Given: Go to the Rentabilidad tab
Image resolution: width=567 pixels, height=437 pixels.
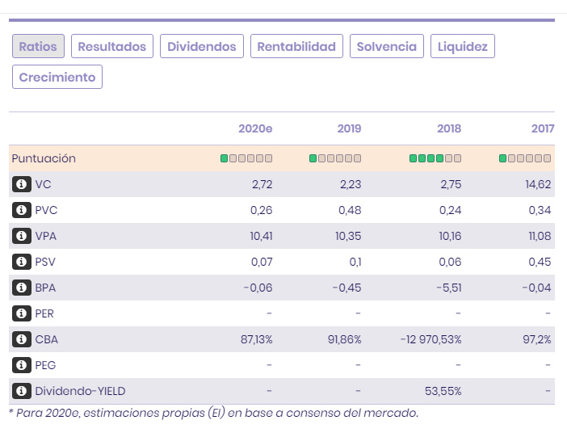Looking at the screenshot, I should pos(296,46).
